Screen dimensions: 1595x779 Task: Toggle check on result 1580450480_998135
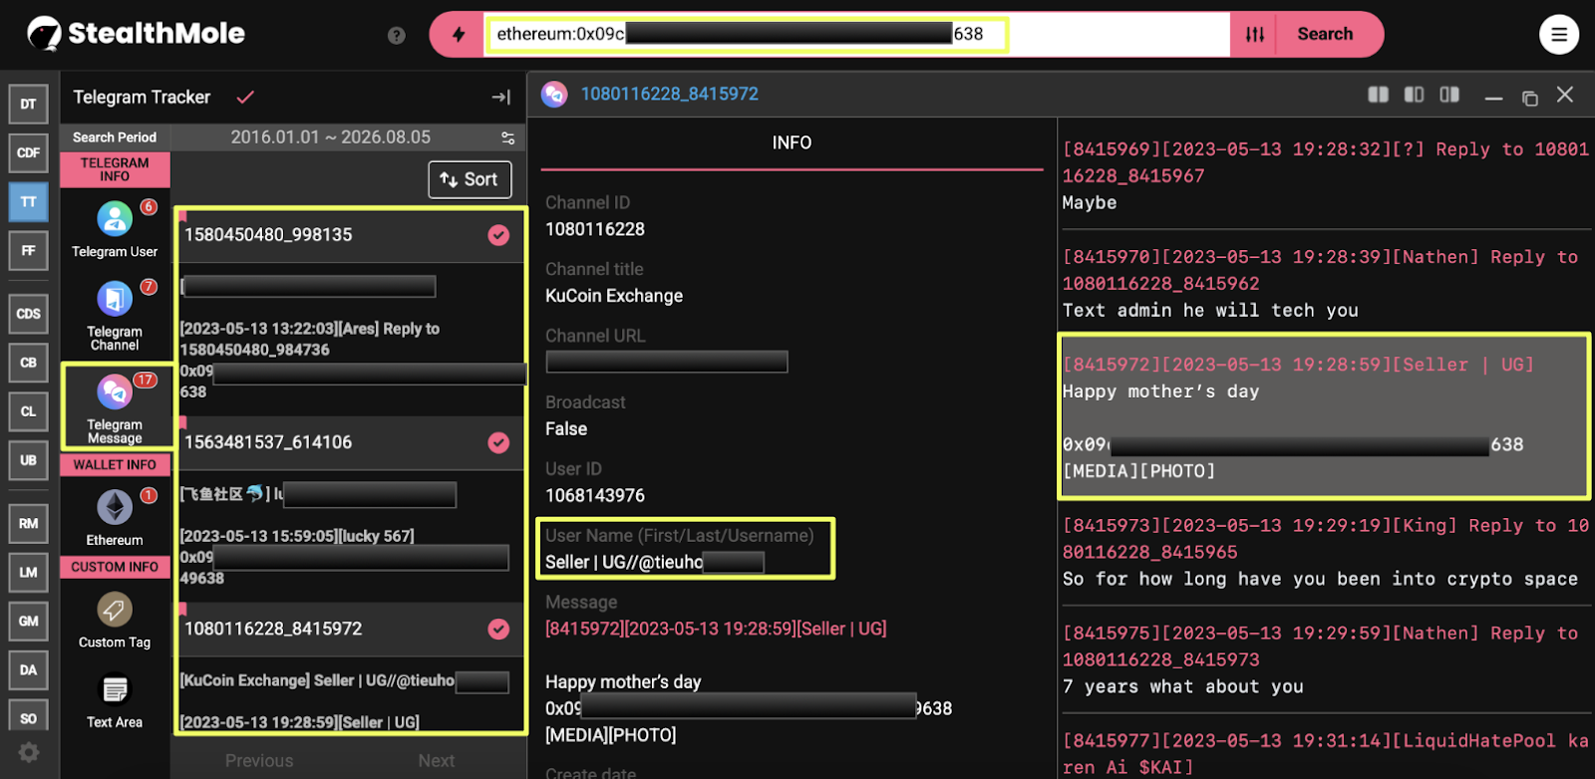pyautogui.click(x=498, y=235)
